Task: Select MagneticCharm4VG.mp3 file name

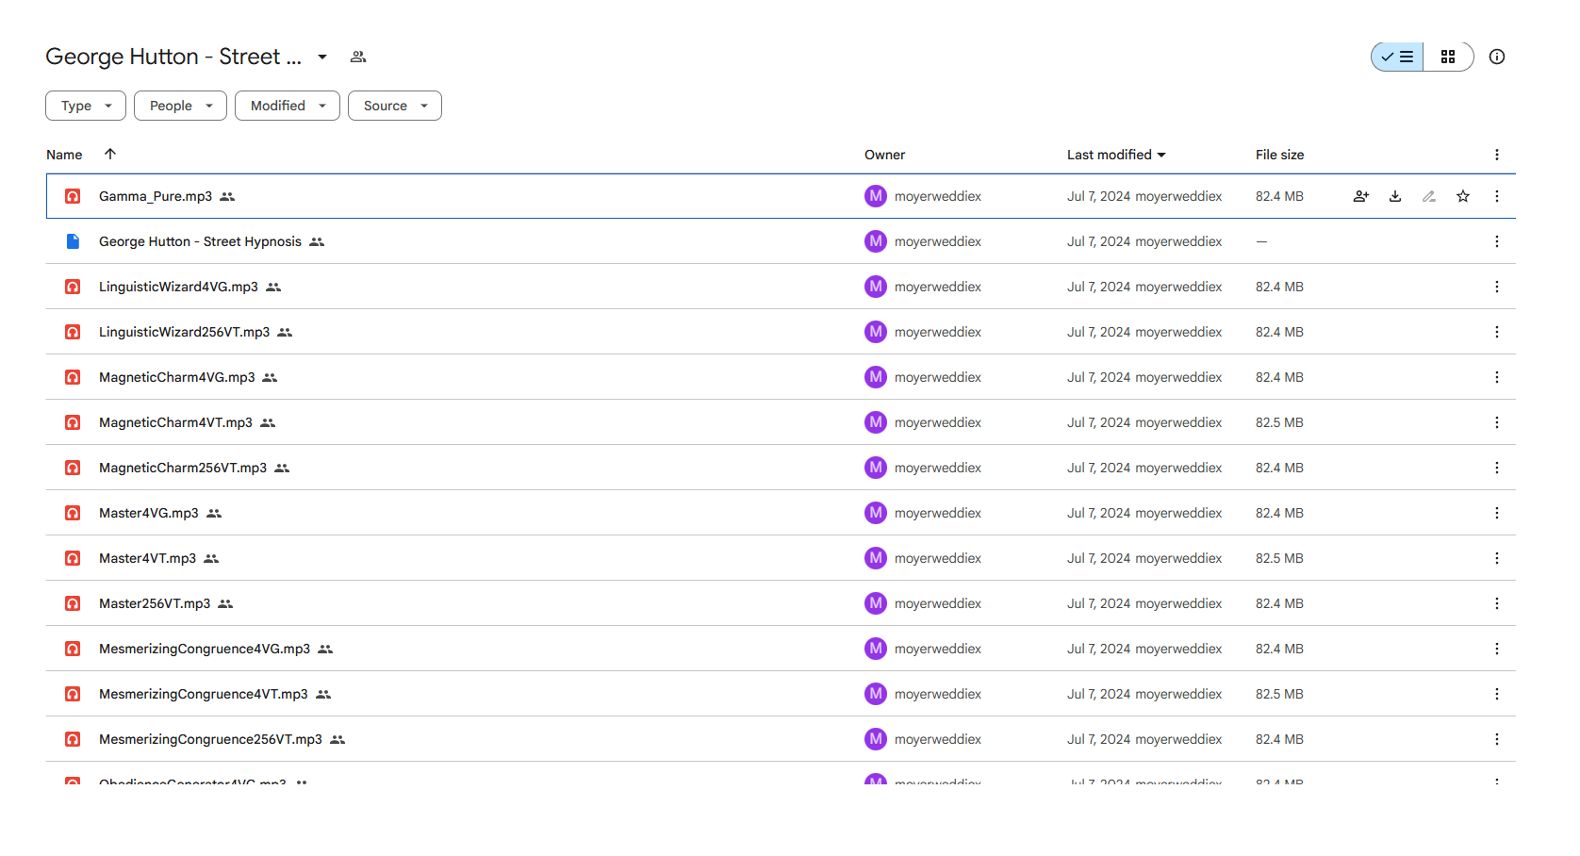Action: [x=177, y=377]
